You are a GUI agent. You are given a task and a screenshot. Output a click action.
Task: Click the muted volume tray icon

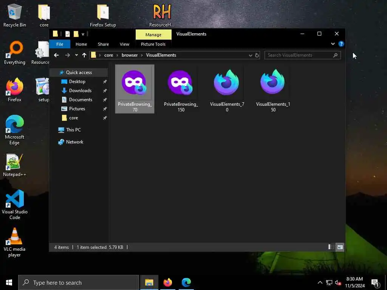point(338,282)
